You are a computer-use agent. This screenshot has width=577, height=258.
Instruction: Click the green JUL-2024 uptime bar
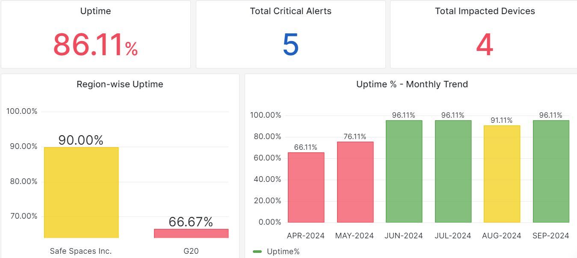(453, 171)
